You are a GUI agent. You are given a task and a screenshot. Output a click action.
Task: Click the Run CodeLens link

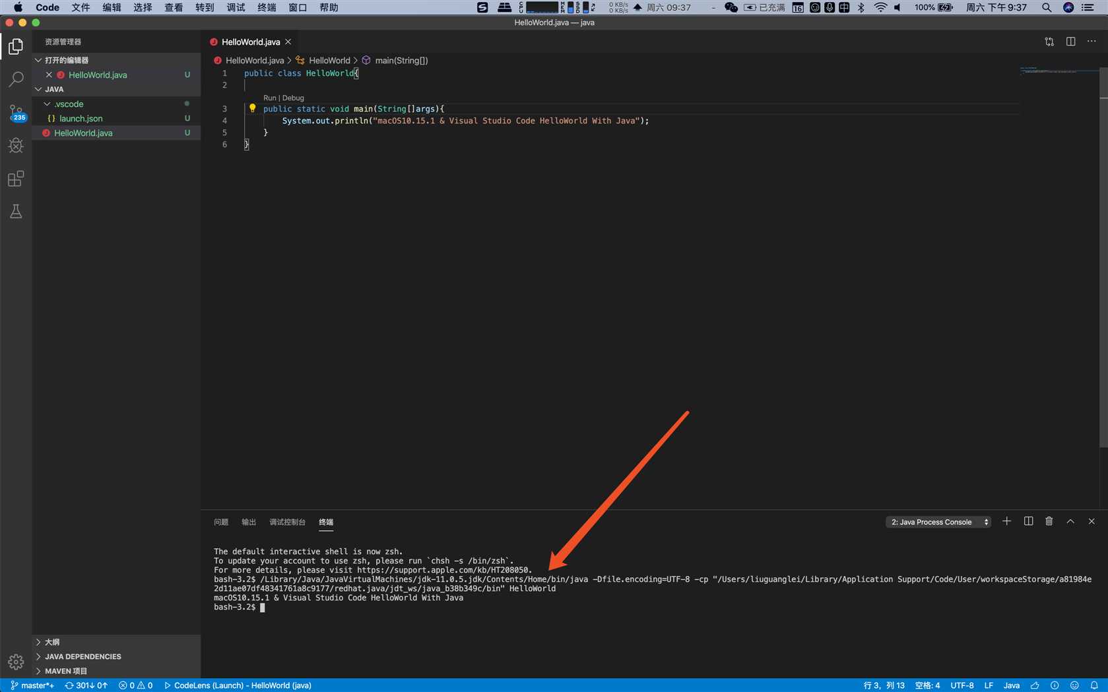pos(269,98)
